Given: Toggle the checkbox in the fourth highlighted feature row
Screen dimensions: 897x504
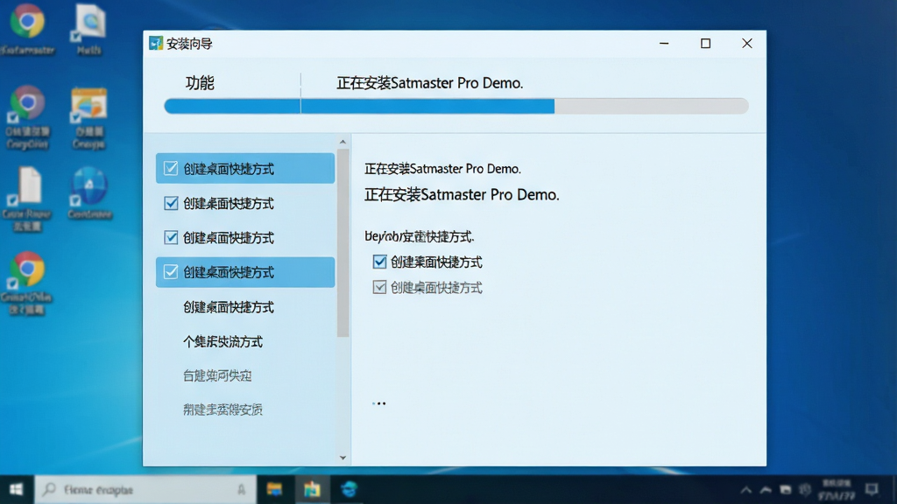Looking at the screenshot, I should (x=171, y=272).
